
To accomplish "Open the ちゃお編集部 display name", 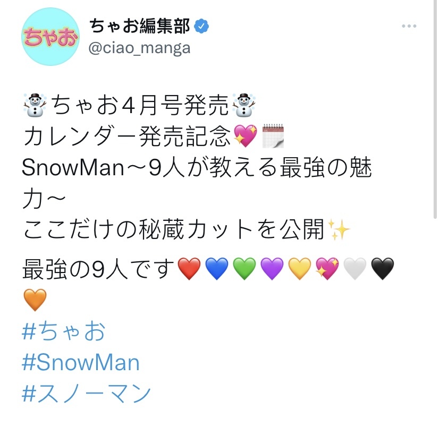I will pos(140,26).
